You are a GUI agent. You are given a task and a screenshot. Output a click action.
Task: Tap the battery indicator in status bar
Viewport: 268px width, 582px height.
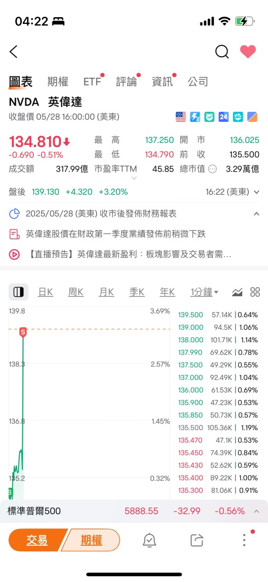click(246, 21)
